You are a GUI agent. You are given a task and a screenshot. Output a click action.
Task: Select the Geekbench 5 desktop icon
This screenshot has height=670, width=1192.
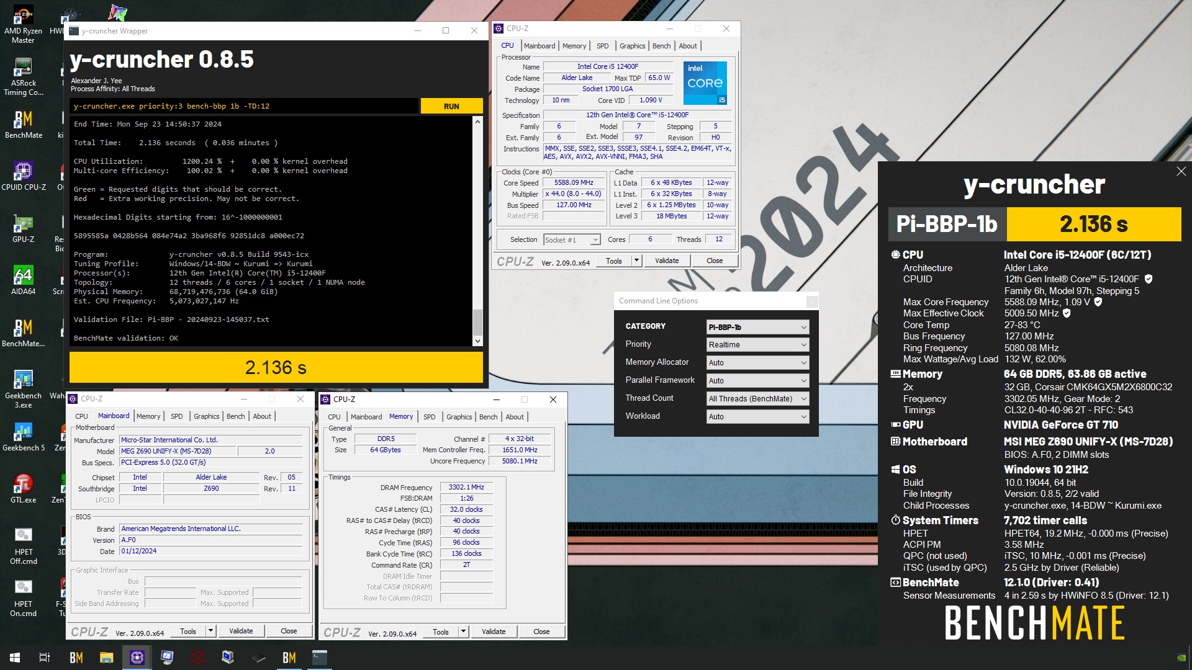coord(23,437)
